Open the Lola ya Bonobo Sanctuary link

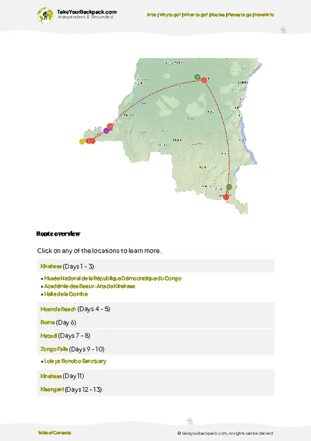point(75,361)
